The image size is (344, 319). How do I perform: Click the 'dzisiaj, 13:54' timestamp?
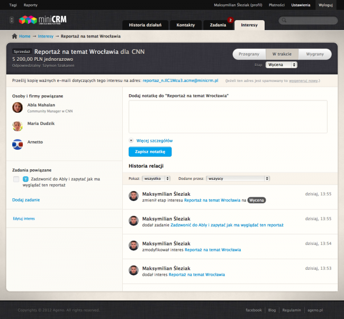click(318, 243)
